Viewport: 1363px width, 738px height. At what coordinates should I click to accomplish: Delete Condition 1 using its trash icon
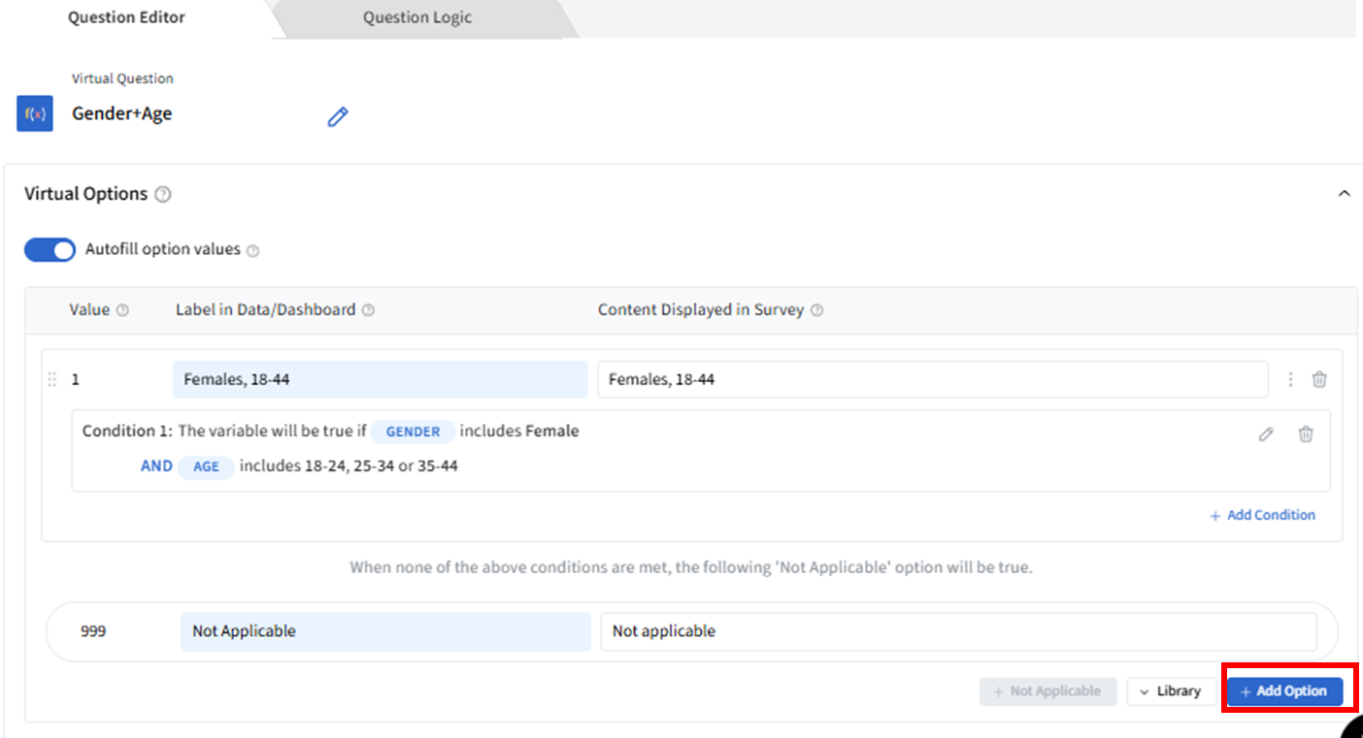(1306, 434)
